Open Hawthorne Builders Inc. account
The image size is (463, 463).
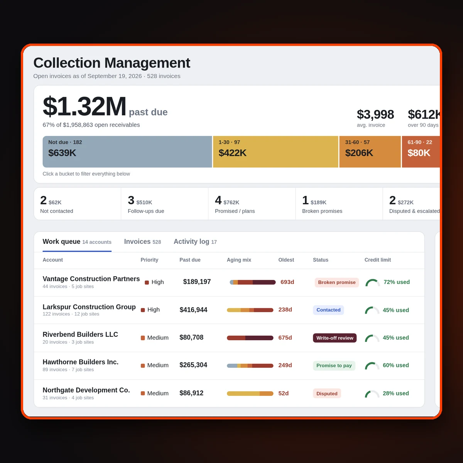pos(81,362)
